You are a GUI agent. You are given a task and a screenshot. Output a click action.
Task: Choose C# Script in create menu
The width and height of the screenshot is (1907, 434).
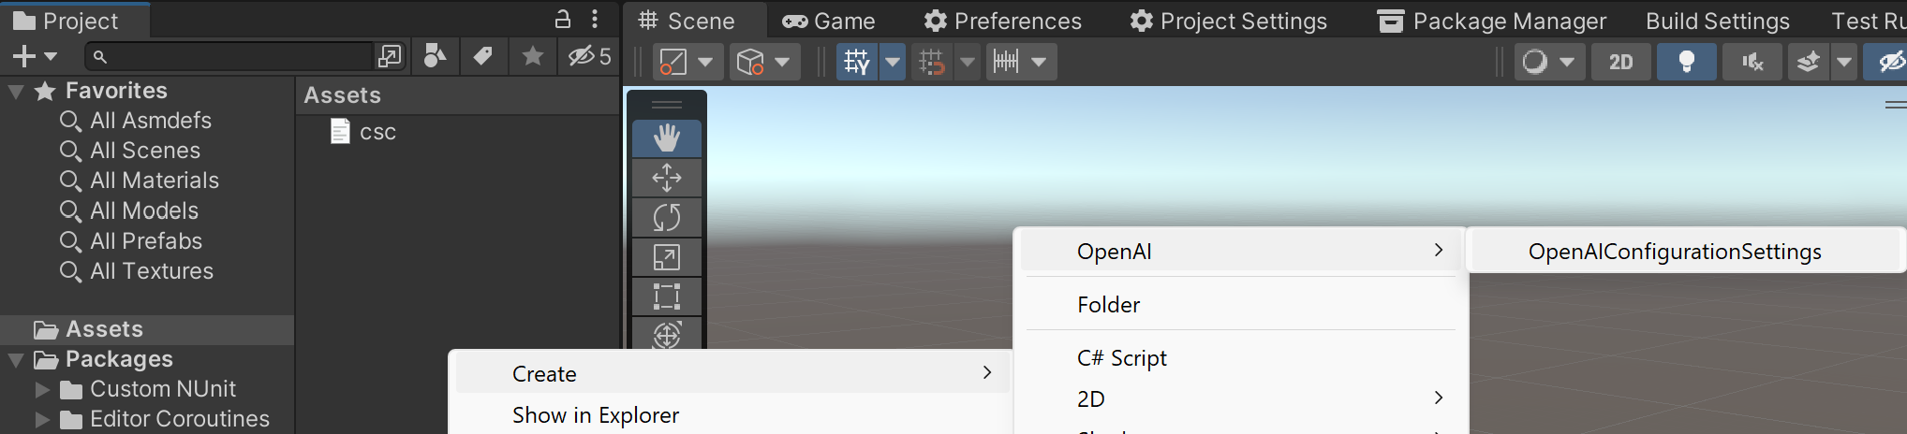pos(1122,358)
